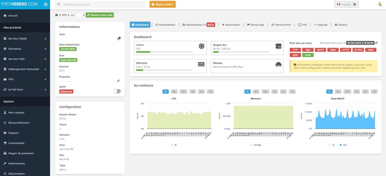Open the VNC console tab
The height and width of the screenshot is (176, 386).
[x=303, y=25]
